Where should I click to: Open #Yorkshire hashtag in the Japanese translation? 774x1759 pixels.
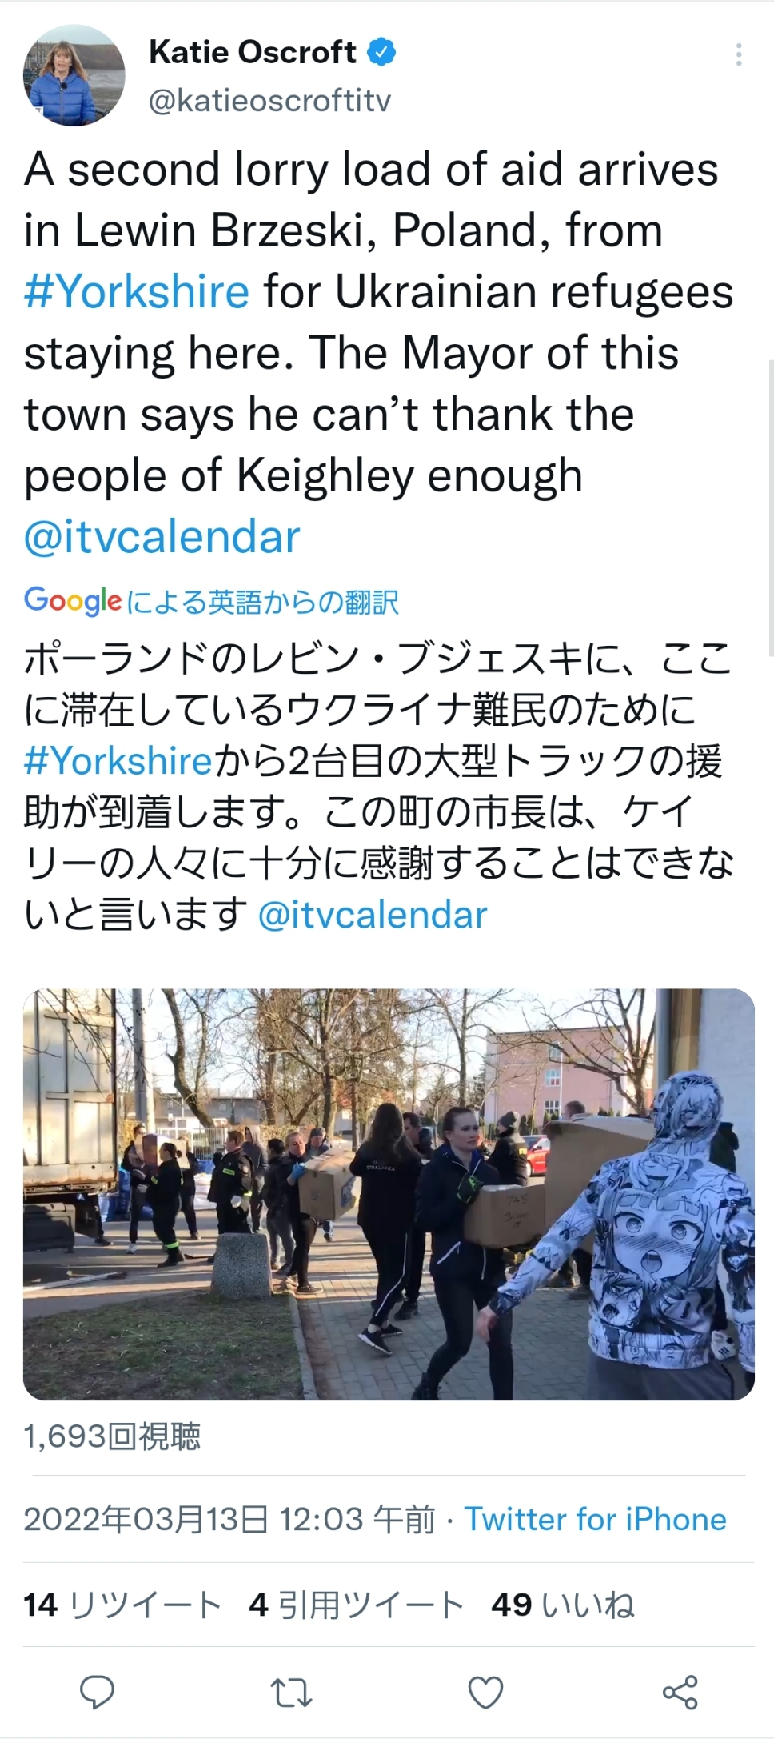coord(118,760)
